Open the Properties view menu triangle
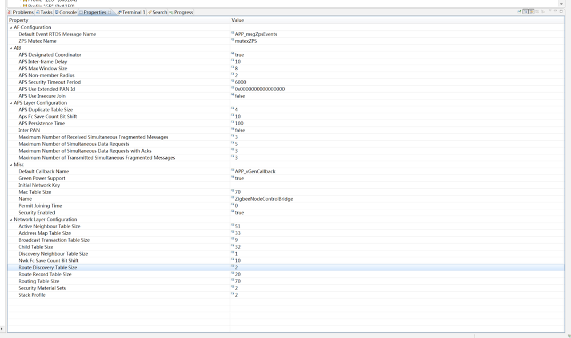Image resolution: width=571 pixels, height=338 pixels. [x=550, y=10]
